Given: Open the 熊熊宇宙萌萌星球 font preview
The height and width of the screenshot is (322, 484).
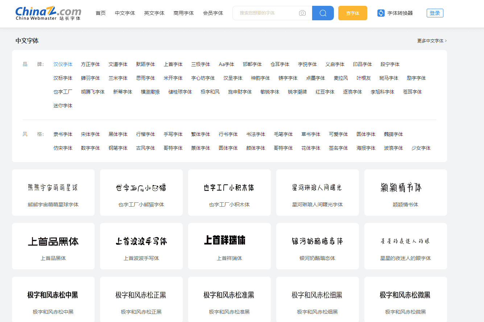Looking at the screenshot, I should tap(53, 193).
